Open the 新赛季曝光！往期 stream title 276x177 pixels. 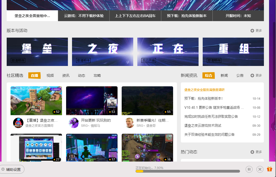tap(153, 120)
